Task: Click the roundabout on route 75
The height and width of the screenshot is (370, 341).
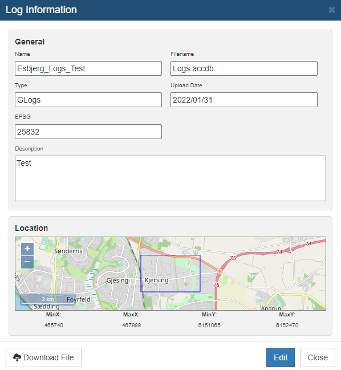Action: tap(220, 271)
